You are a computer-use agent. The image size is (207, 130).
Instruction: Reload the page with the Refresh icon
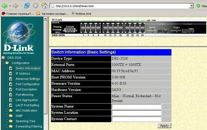(27, 6)
